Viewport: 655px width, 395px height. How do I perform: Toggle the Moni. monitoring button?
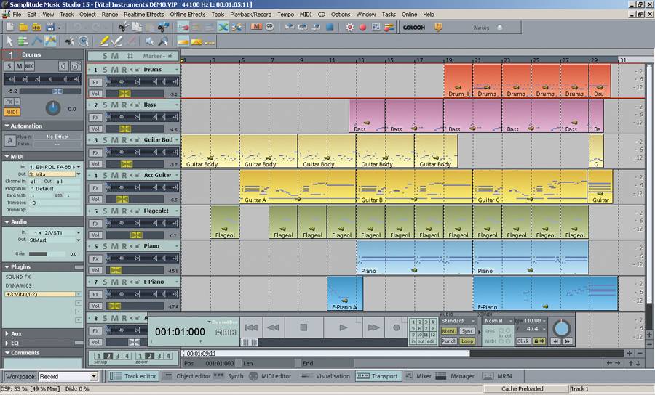pos(449,331)
